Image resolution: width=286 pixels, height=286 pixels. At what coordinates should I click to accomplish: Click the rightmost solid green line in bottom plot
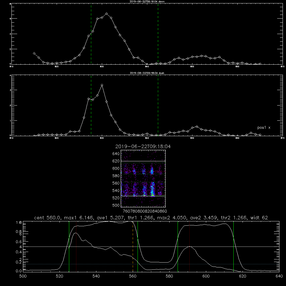233,247
